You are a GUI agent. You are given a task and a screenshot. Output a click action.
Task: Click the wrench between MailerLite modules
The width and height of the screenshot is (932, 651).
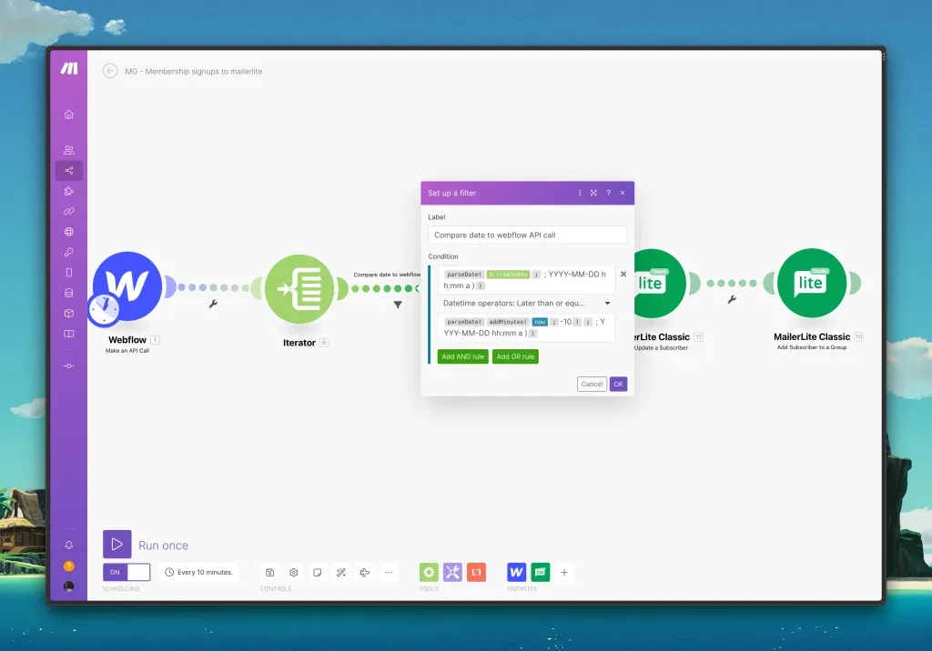coord(732,300)
